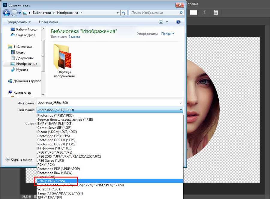Choose Photoshop PDF format option
The height and width of the screenshot is (199, 270).
coord(110,169)
